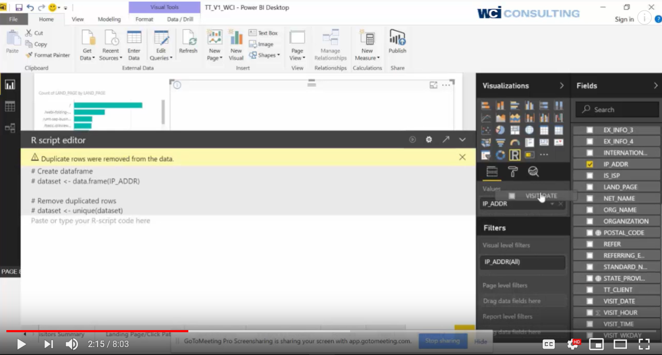Tick the REFER field checkbox
Viewport: 662px width, 355px height.
coord(589,244)
